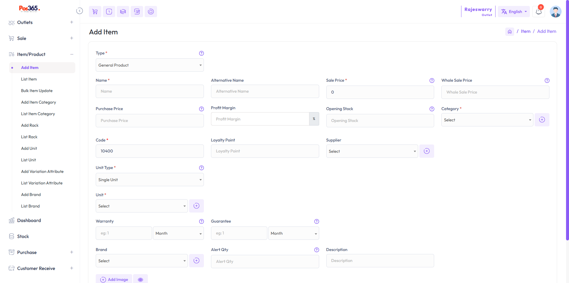Click the stacked layers icon in top toolbar

click(123, 12)
